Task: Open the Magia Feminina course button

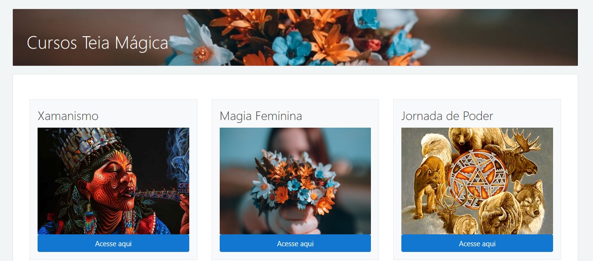Action: point(295,243)
